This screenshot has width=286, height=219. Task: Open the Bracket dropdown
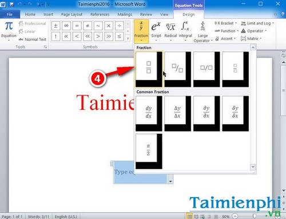[x=226, y=23]
